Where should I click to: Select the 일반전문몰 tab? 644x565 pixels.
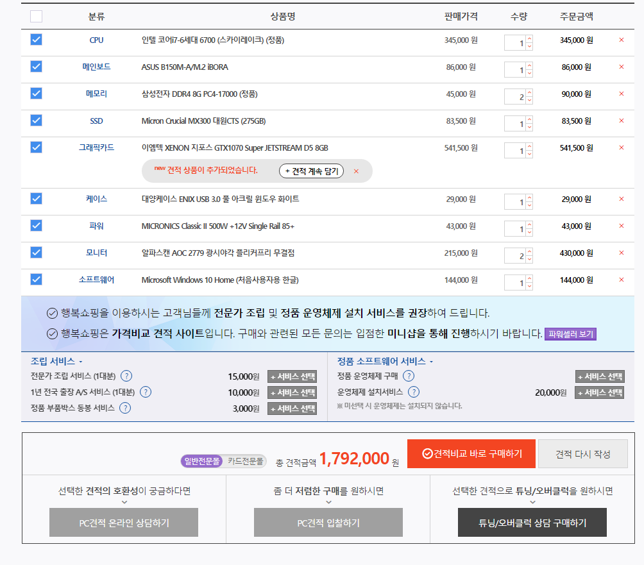point(202,461)
